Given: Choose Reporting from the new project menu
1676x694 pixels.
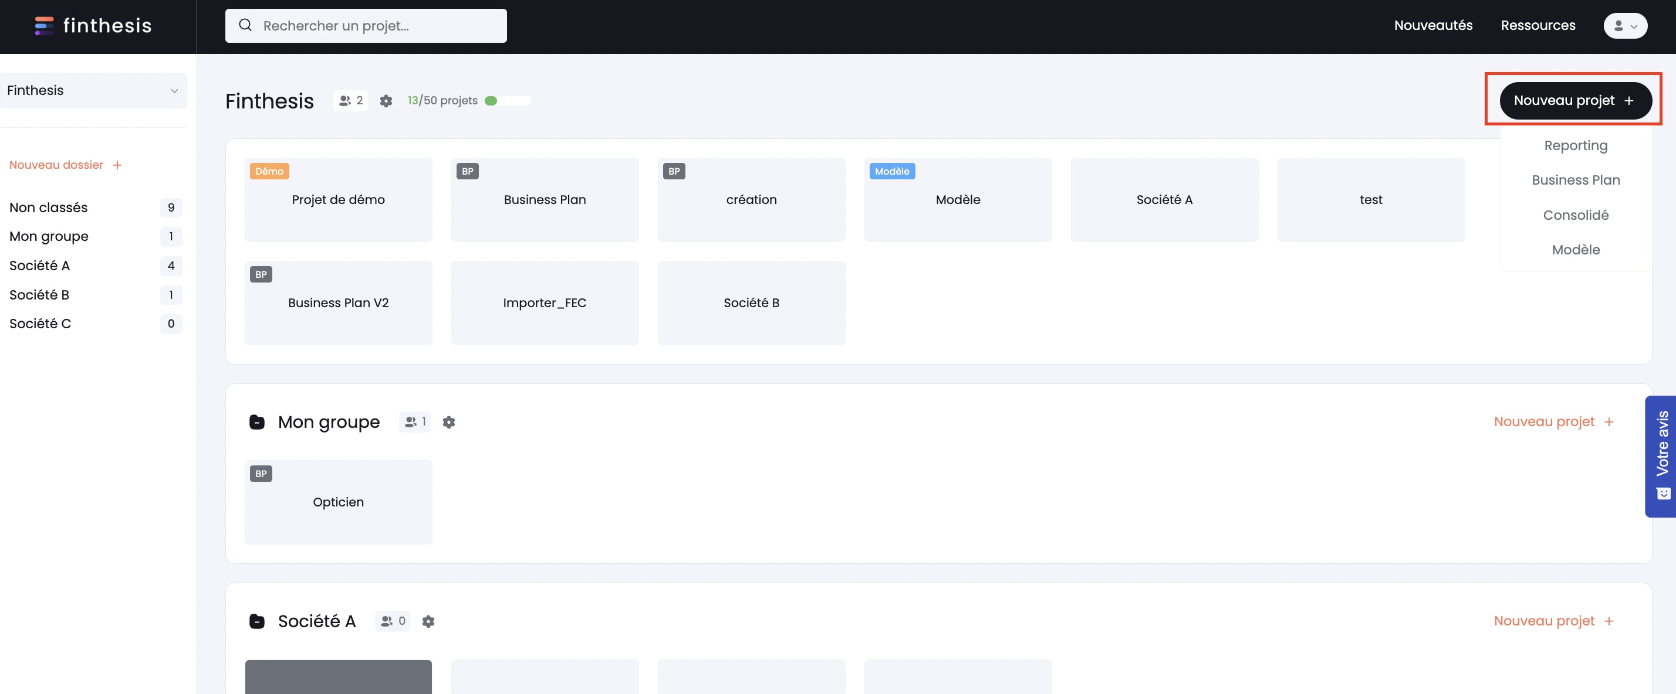Looking at the screenshot, I should tap(1576, 145).
